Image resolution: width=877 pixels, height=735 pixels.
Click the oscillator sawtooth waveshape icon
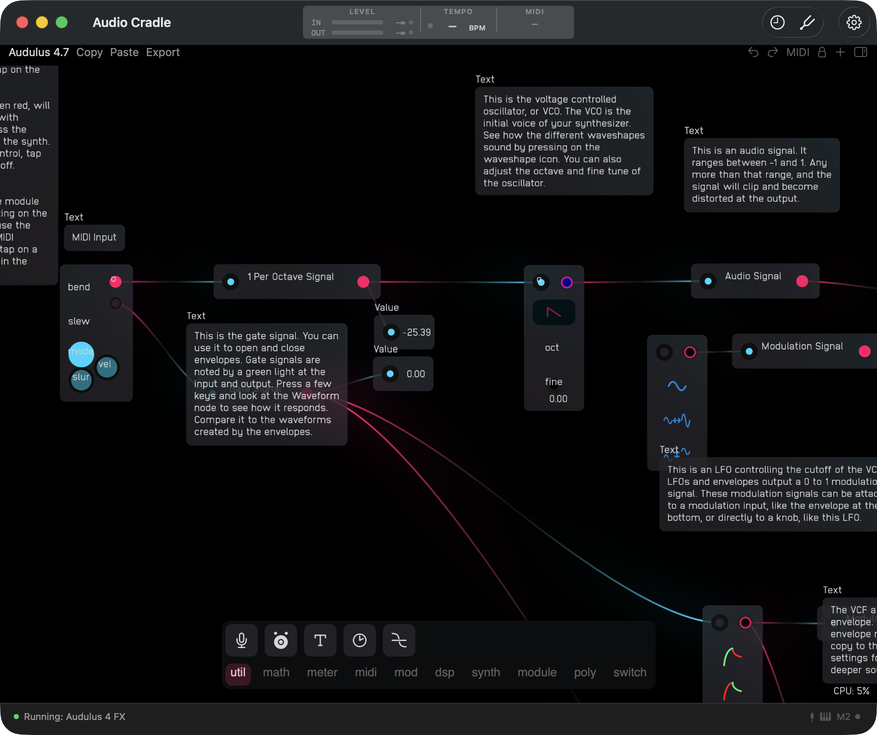pos(554,313)
